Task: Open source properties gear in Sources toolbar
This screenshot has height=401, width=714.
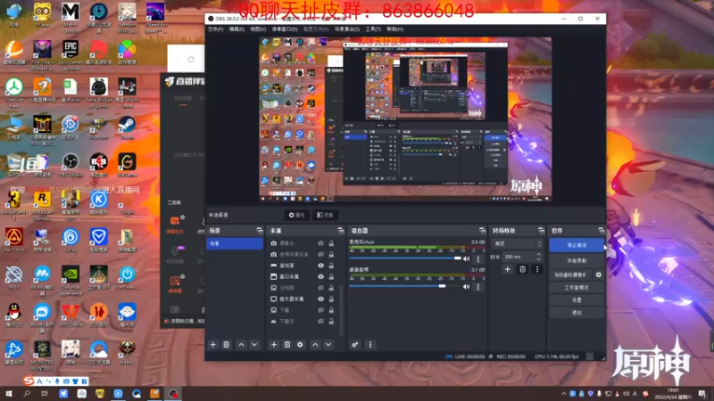Action: [x=300, y=345]
